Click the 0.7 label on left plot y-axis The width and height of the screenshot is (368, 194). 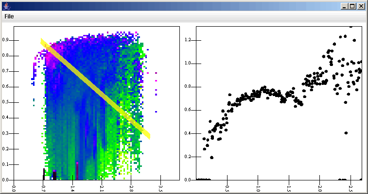[6, 71]
